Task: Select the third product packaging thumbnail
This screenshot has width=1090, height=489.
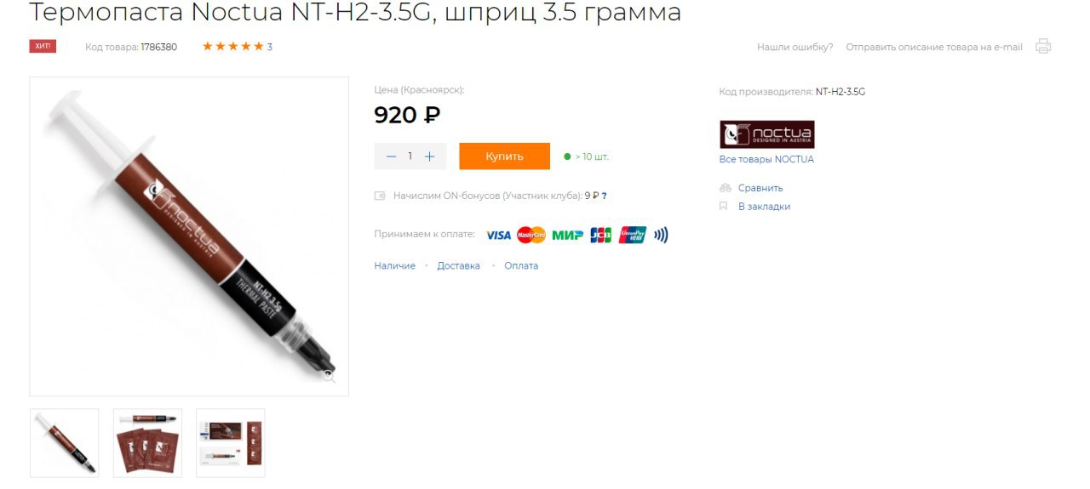Action: (x=231, y=443)
